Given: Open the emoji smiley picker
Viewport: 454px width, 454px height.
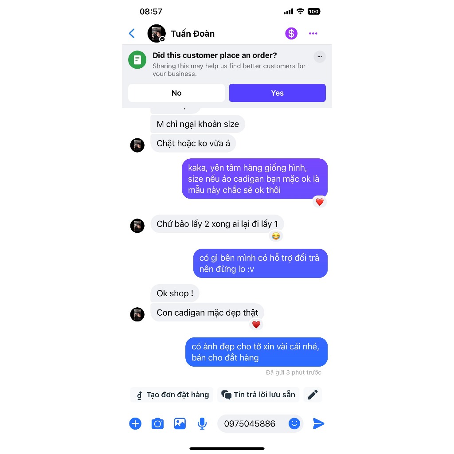Looking at the screenshot, I should 294,423.
